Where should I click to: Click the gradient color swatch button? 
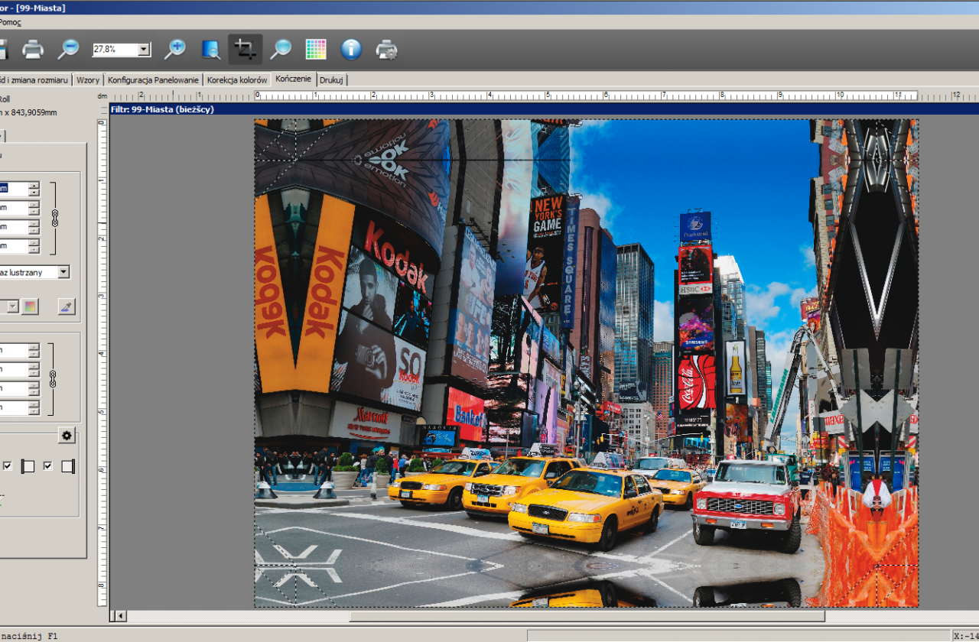pos(30,306)
